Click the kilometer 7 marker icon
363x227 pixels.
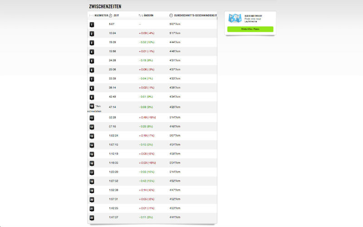click(92, 79)
